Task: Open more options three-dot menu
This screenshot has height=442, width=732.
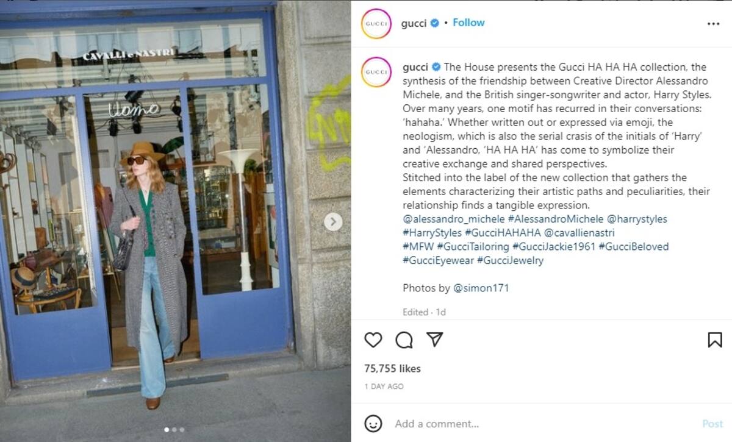Action: click(x=713, y=23)
